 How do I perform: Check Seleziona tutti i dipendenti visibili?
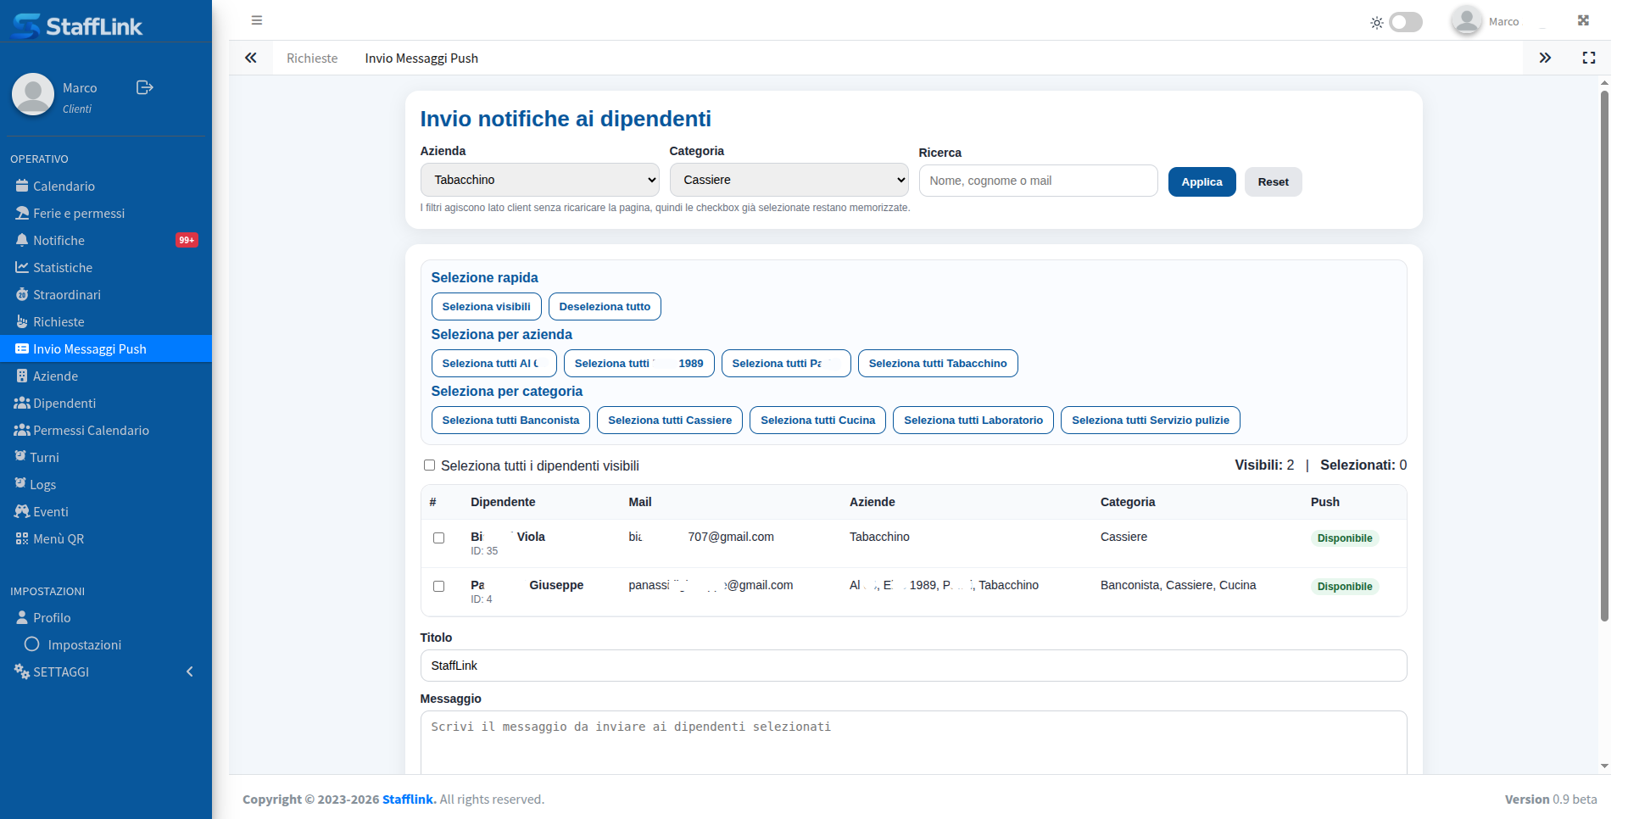coord(429,465)
